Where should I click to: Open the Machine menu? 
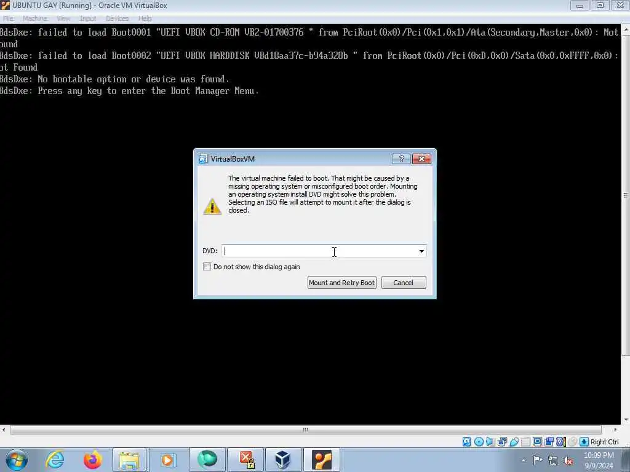point(34,18)
